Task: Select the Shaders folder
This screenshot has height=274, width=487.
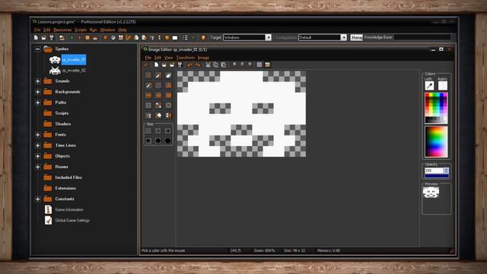Action: tap(62, 124)
